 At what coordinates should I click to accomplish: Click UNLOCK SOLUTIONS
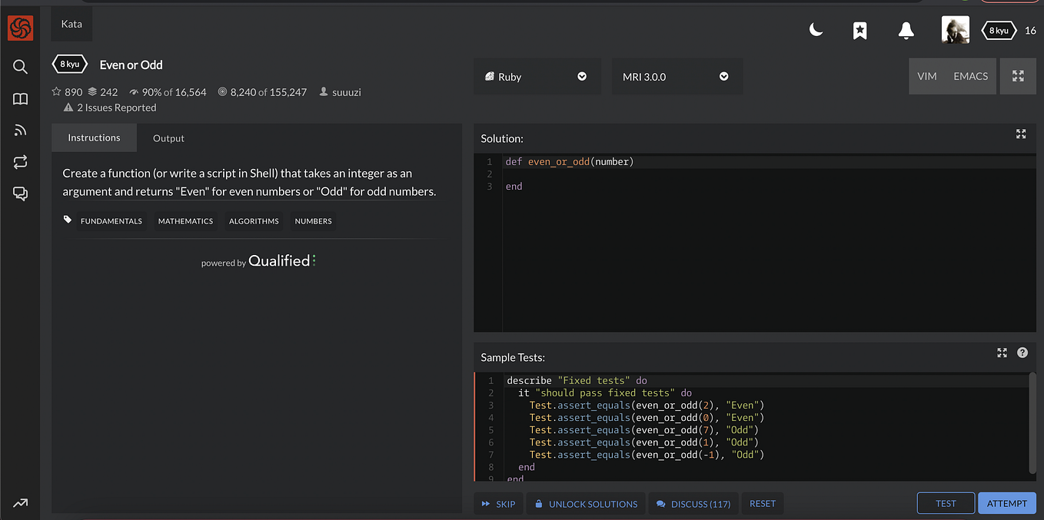point(585,503)
